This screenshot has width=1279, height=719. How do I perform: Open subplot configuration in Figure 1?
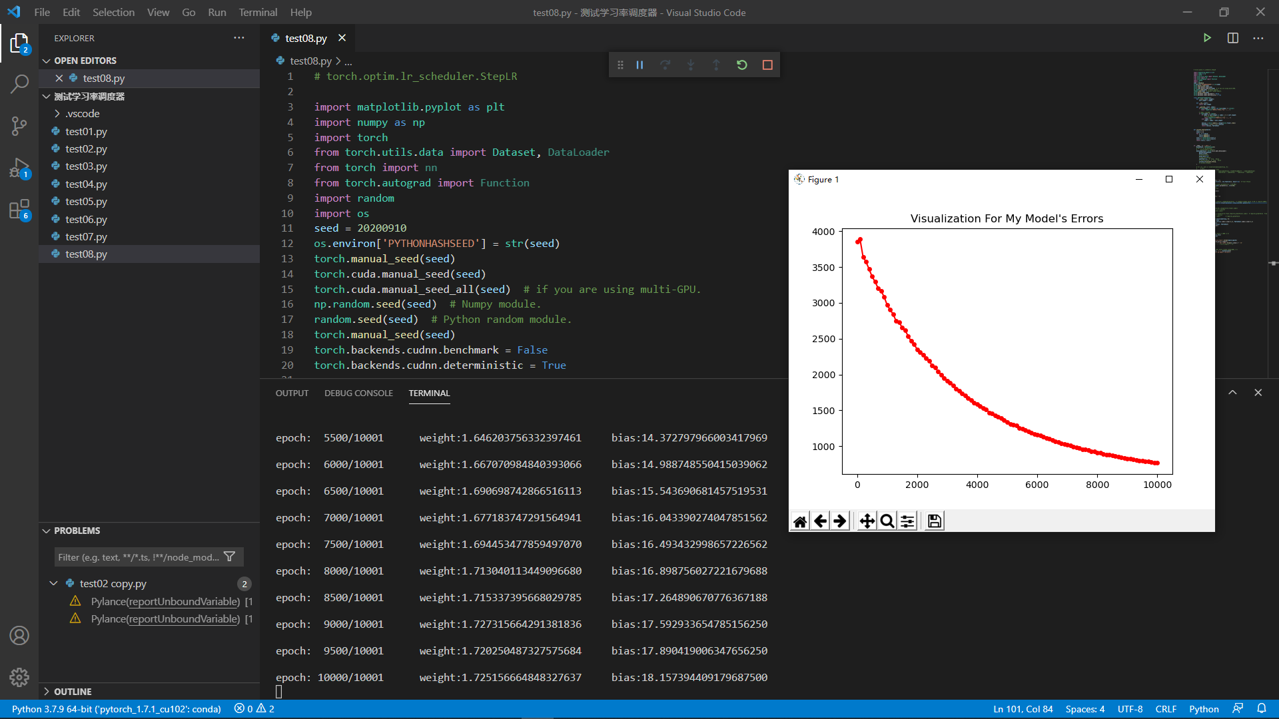(x=907, y=521)
